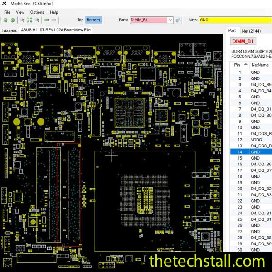Sort by the Pin column header
This screenshot has width=272, height=272.
point(240,65)
